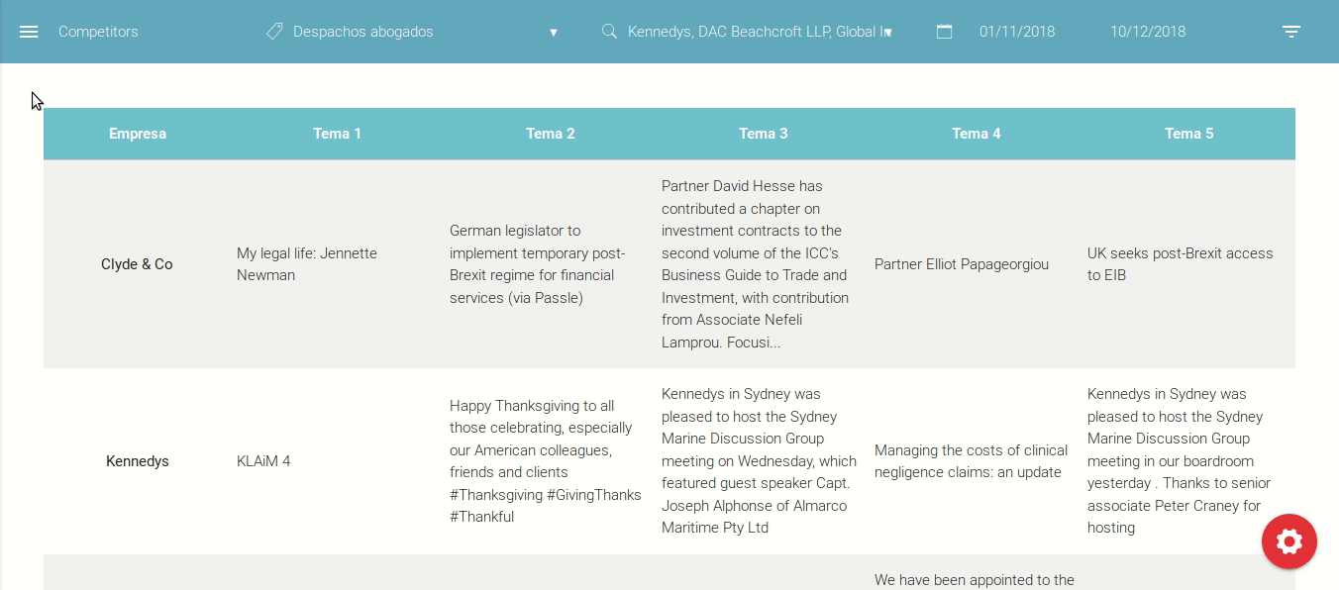Click the Tema 5 column header

pyautogui.click(x=1189, y=134)
